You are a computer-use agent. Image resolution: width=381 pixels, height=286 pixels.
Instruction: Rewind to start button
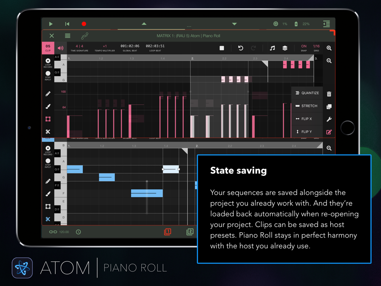tap(67, 24)
